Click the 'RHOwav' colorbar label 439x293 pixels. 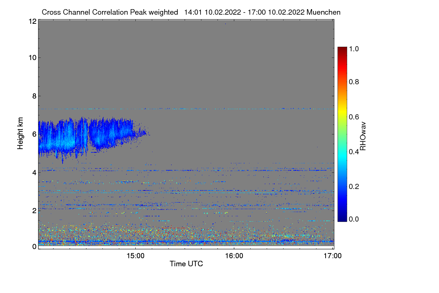[x=363, y=136]
